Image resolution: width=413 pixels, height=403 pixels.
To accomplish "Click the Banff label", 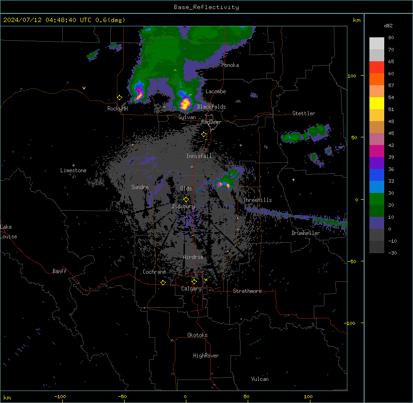I will pos(59,271).
